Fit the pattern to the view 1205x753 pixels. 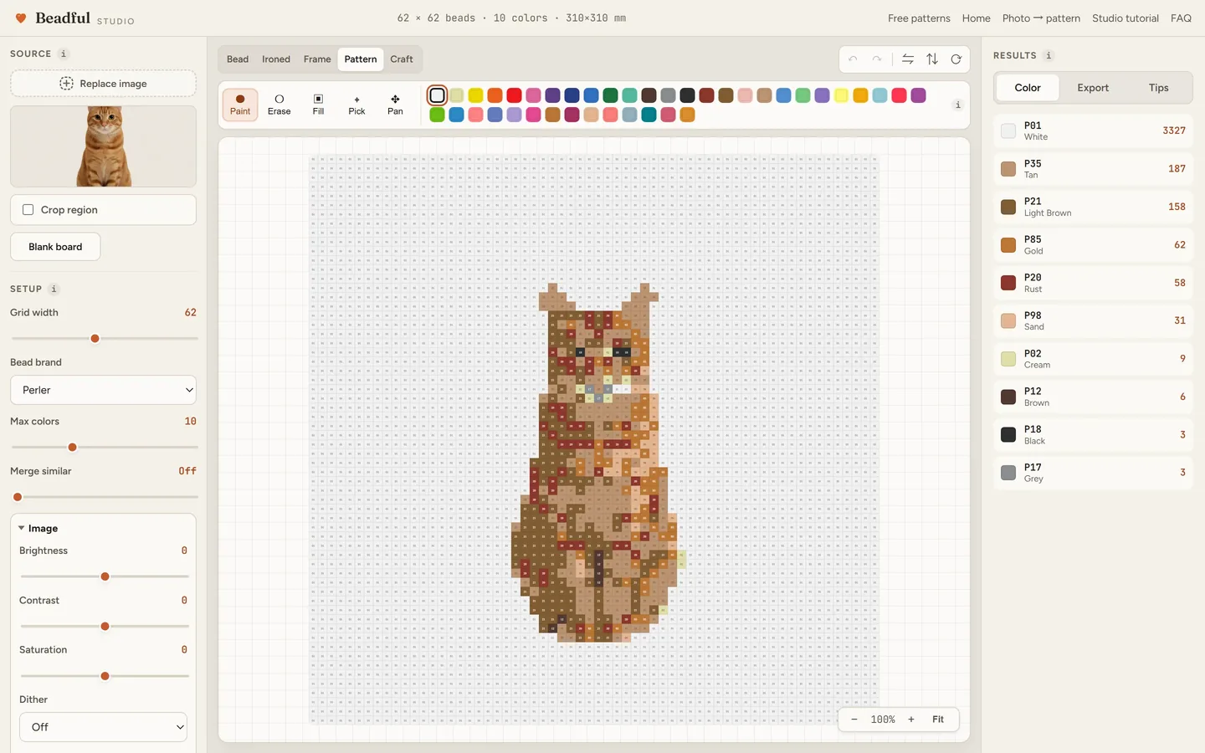click(938, 720)
